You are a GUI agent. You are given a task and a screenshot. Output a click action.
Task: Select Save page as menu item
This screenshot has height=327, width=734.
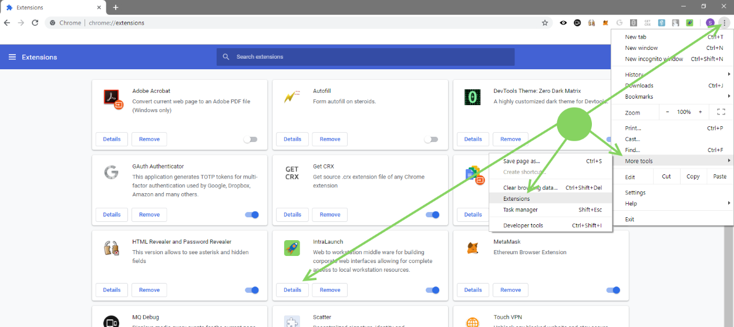click(x=551, y=161)
